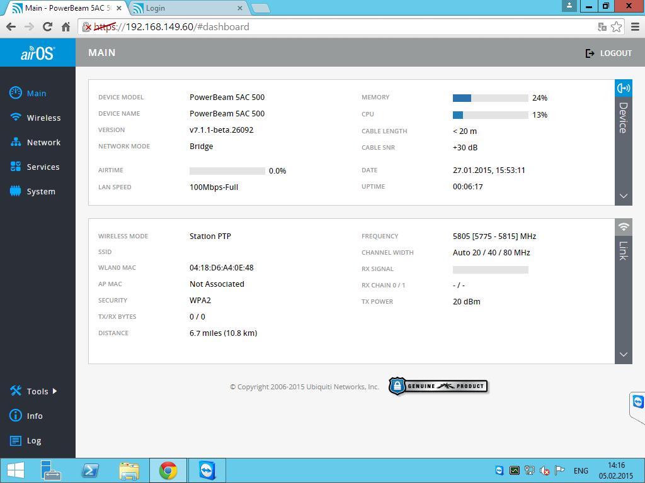The image size is (645, 483).
Task: Click the Chrome taskbar icon
Action: tap(168, 470)
